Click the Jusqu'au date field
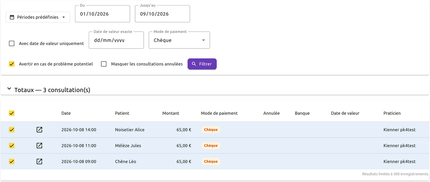The height and width of the screenshot is (182, 430). [x=162, y=14]
